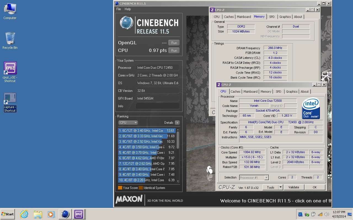Open the Recycle Bin icon

point(10,41)
